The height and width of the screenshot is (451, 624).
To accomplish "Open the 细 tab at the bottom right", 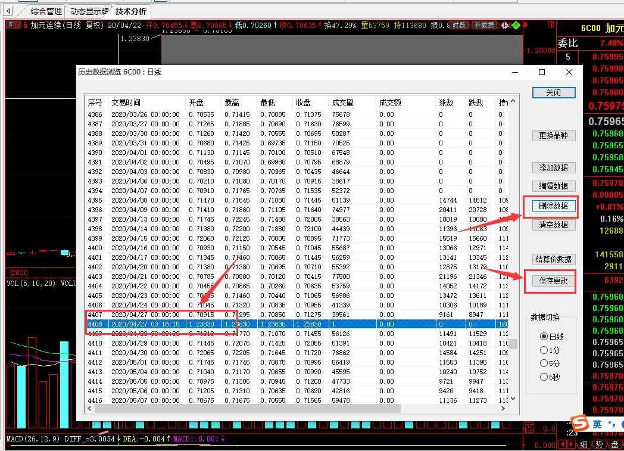I will 584,444.
